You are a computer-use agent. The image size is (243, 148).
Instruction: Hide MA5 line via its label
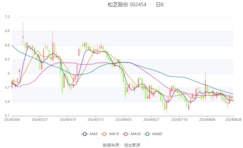point(93,134)
